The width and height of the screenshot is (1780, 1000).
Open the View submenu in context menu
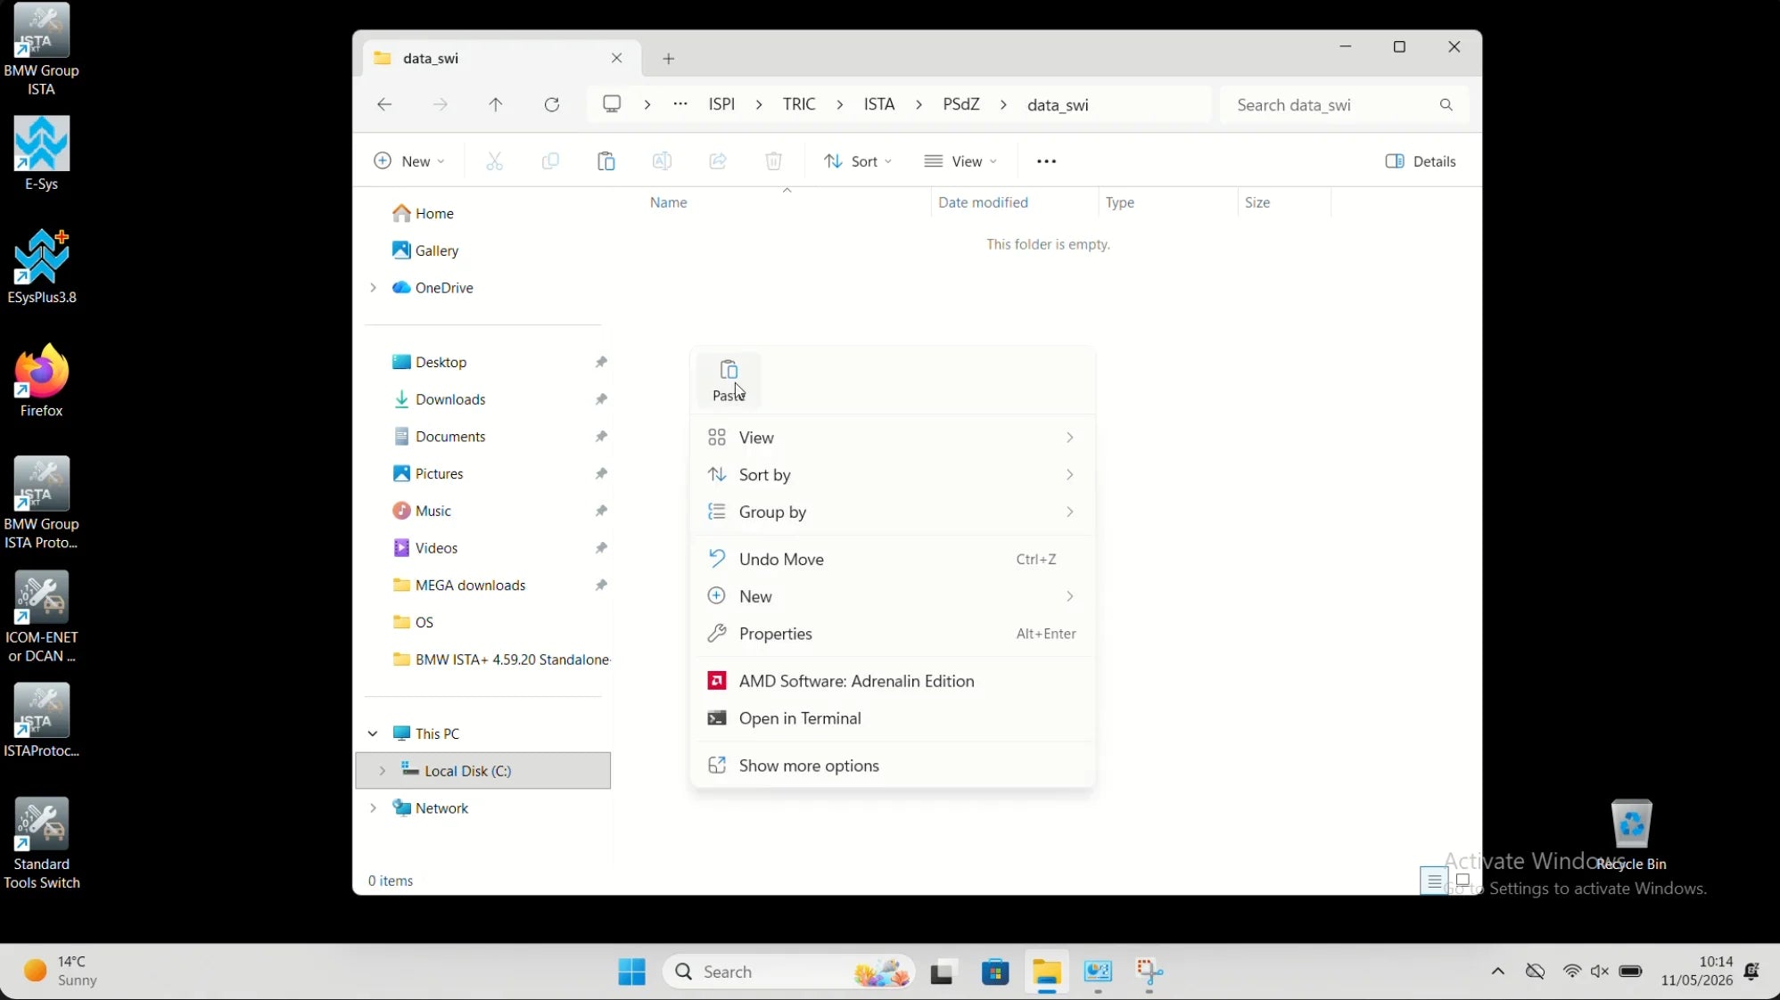[x=893, y=438]
